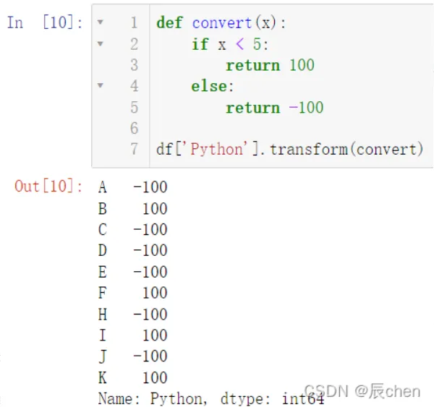Click output row B with 100
434x407 pixels.
133,208
